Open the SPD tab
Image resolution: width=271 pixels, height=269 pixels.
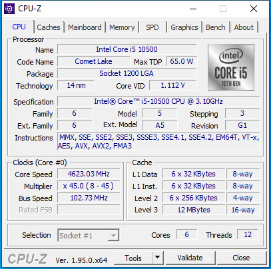[x=152, y=27]
